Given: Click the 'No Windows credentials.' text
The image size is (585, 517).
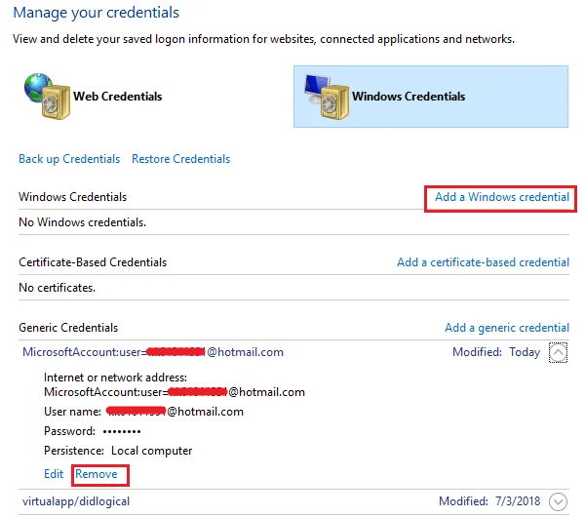Looking at the screenshot, I should coord(83,222).
